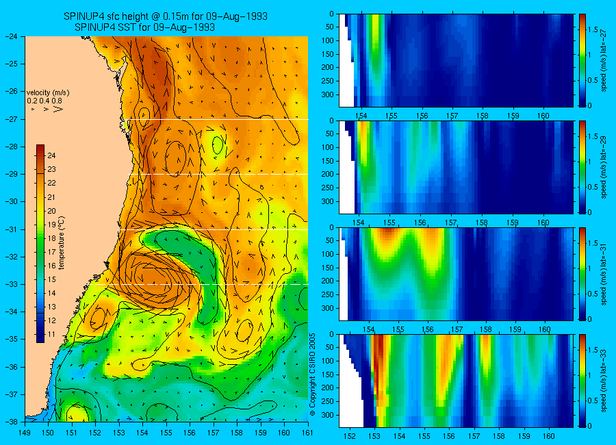Viewport: 616px width, 445px height.
Task: Click the -26 latitude label on the map axis
Action: click(x=12, y=91)
